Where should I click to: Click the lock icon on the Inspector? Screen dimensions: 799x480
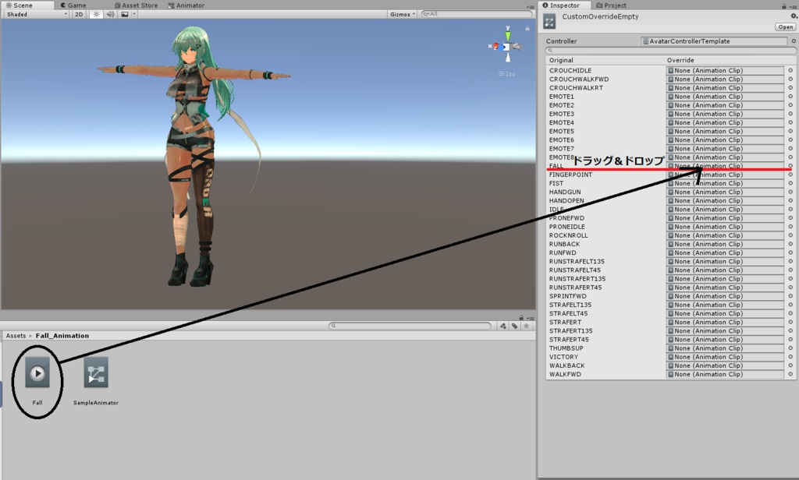click(783, 5)
